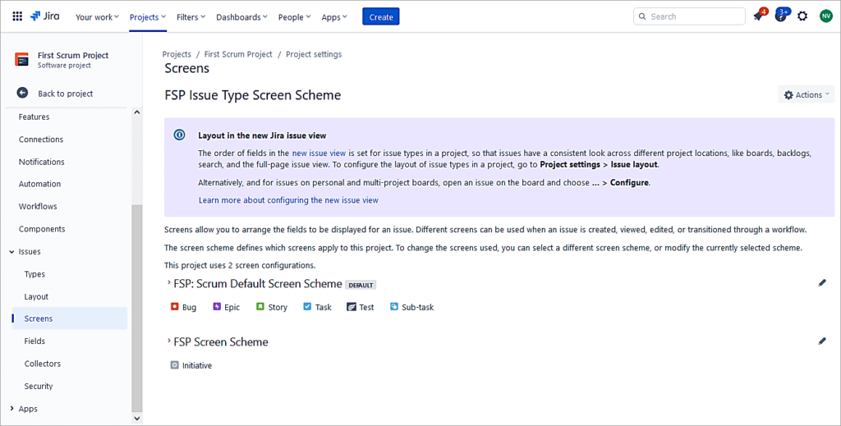
Task: Open Learn more about configuring new issue view
Action: (288, 200)
